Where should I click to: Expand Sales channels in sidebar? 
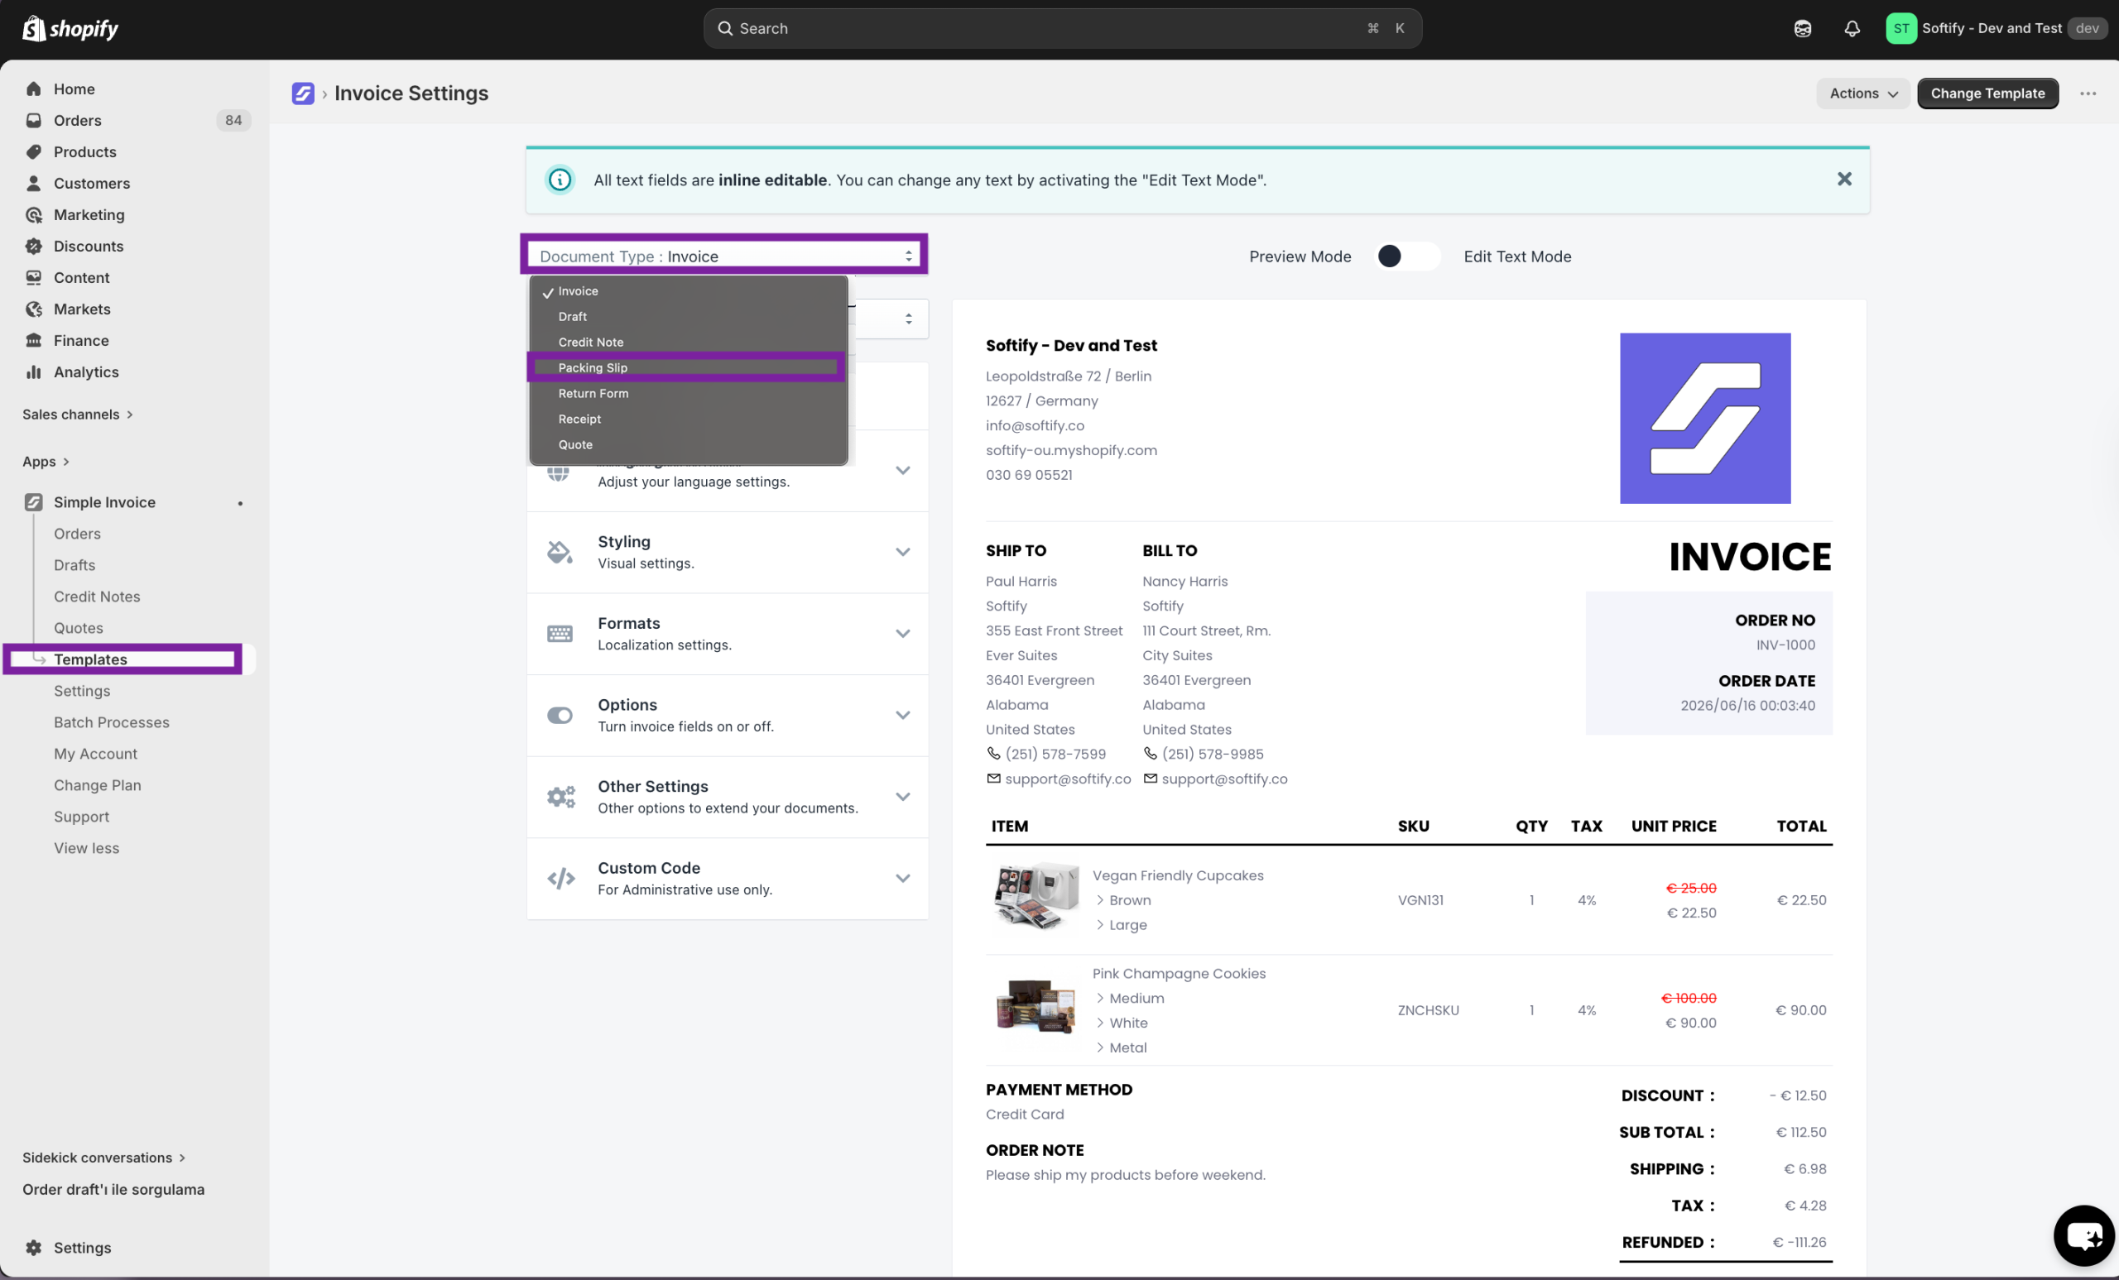click(x=79, y=415)
